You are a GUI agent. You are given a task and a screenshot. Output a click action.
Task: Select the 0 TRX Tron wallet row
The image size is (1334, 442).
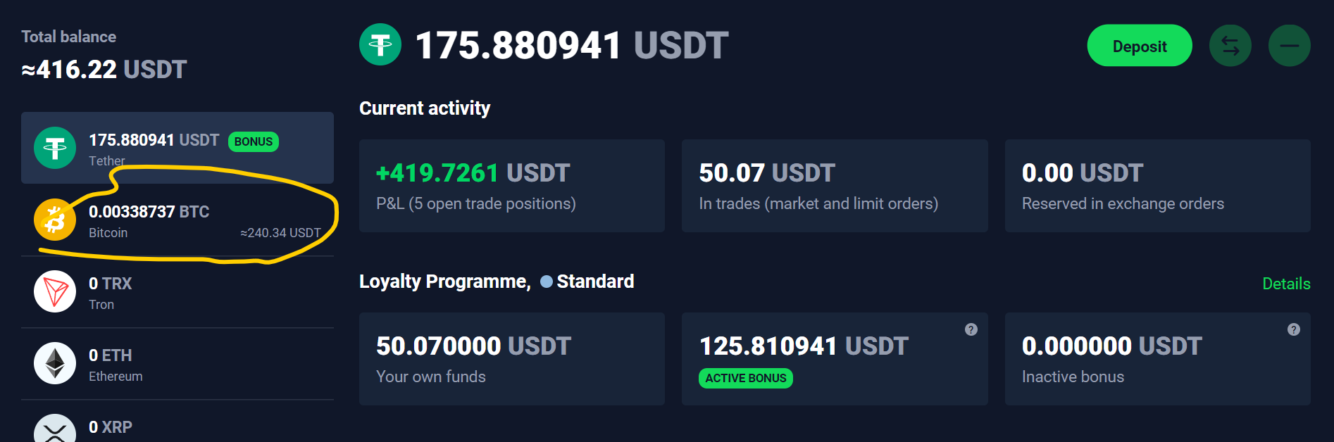coord(177,293)
